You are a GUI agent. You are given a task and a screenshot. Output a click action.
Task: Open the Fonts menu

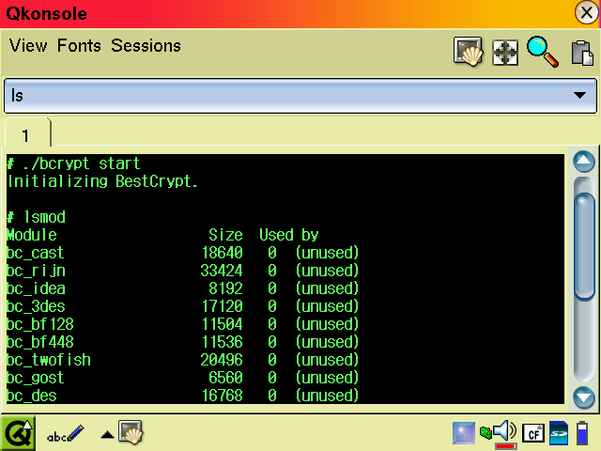tap(79, 46)
